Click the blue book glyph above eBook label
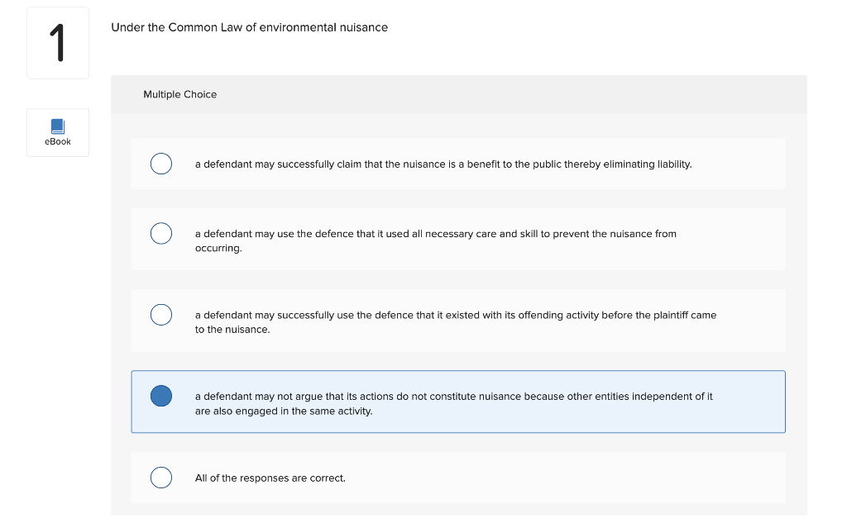 (57, 126)
